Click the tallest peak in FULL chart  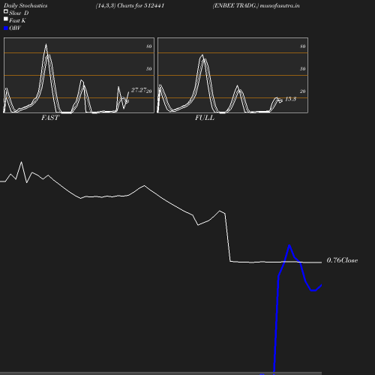tap(202, 55)
